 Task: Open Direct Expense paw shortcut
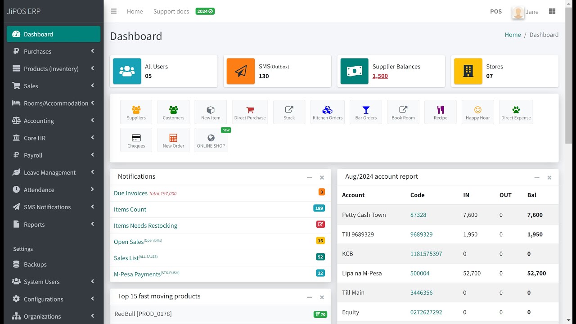pos(516,112)
